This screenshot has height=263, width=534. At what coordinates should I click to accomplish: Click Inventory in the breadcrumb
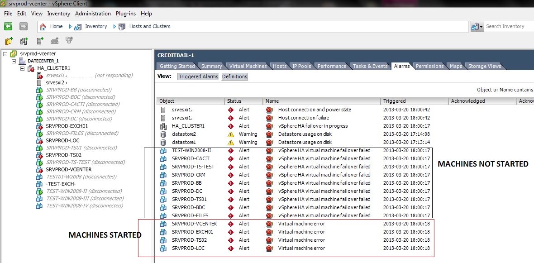[96, 26]
